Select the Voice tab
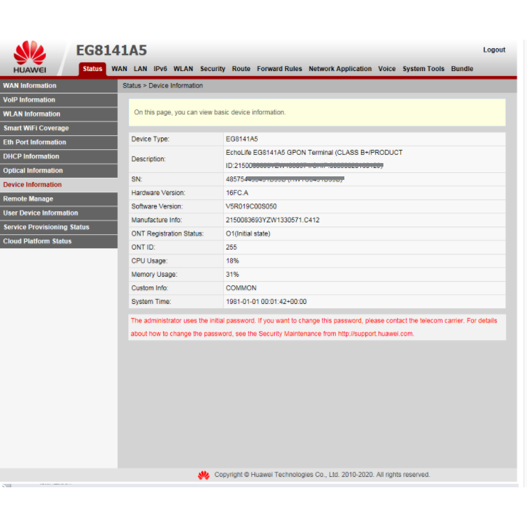527x527 pixels. click(x=387, y=69)
